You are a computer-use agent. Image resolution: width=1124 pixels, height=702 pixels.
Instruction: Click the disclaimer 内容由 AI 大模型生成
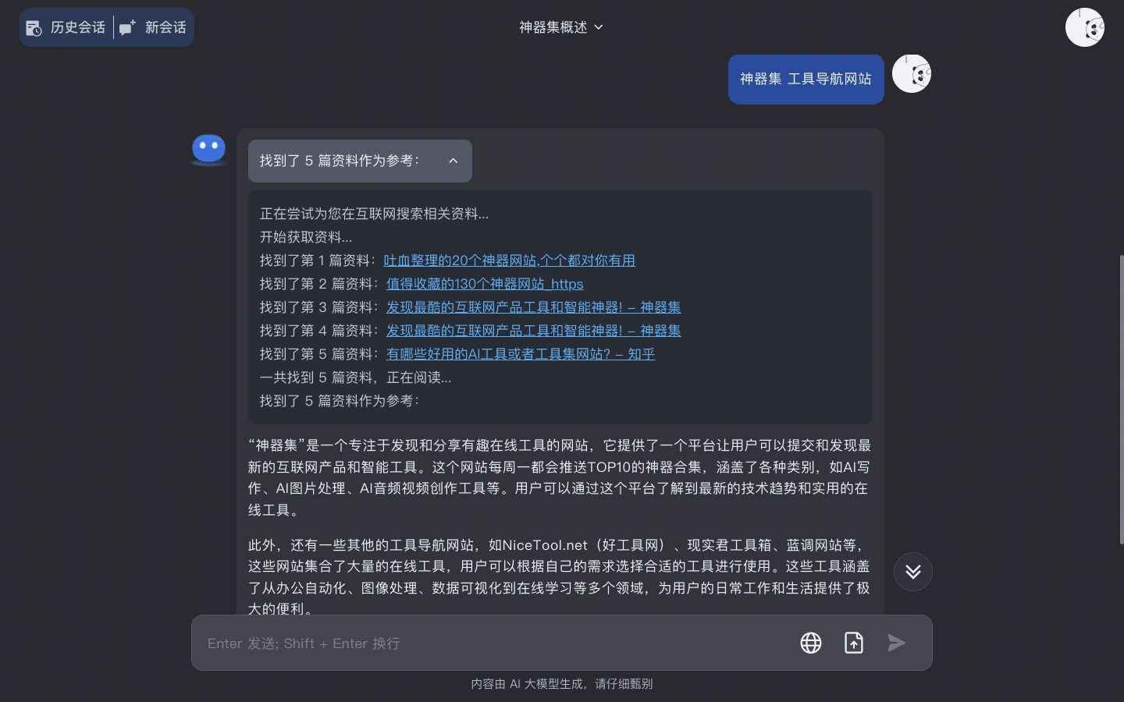click(x=562, y=684)
